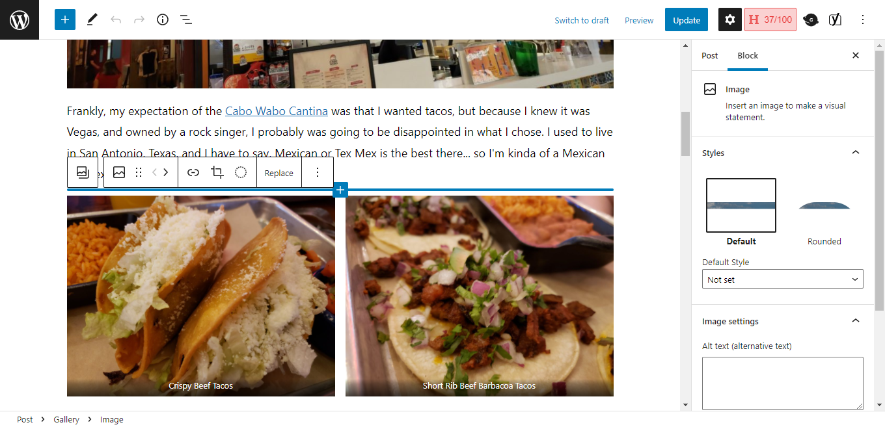Collapse the Image settings section

coord(856,321)
